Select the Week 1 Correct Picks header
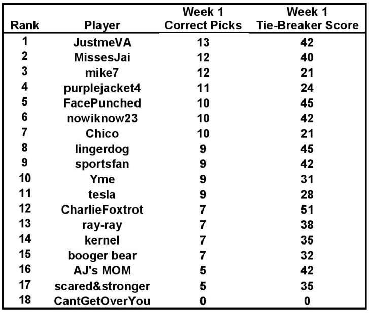 click(203, 18)
